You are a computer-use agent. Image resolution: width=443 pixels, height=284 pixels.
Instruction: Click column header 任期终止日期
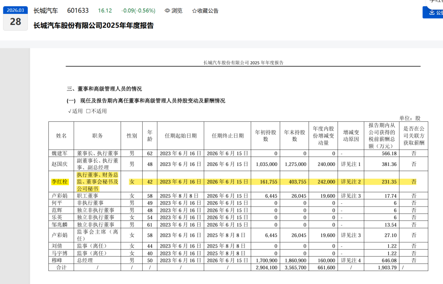point(228,136)
